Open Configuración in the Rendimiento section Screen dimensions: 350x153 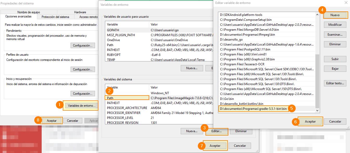pos(83,46)
